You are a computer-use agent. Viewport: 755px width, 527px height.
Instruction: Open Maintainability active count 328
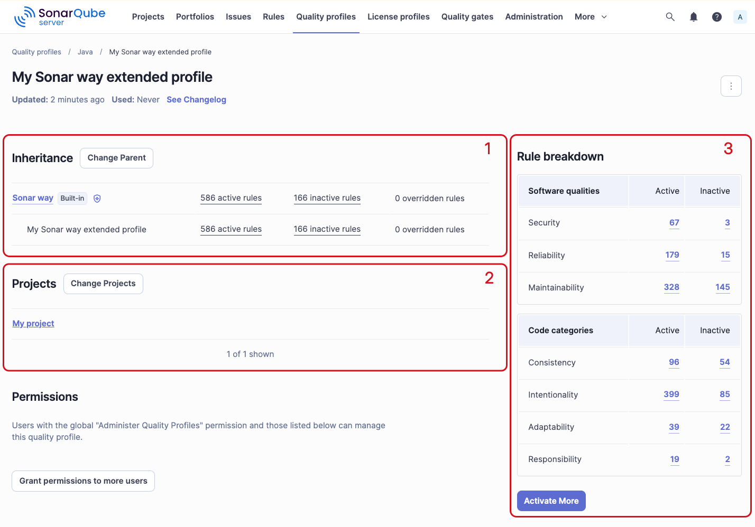click(671, 287)
